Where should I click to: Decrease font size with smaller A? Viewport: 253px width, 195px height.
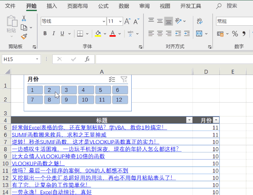136,21
